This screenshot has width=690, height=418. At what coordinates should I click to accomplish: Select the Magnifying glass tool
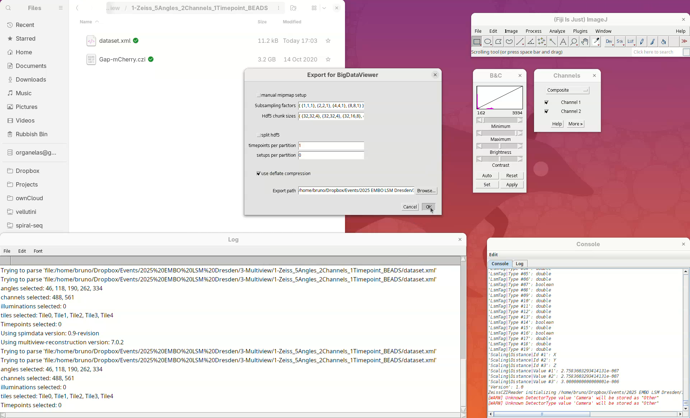click(574, 42)
